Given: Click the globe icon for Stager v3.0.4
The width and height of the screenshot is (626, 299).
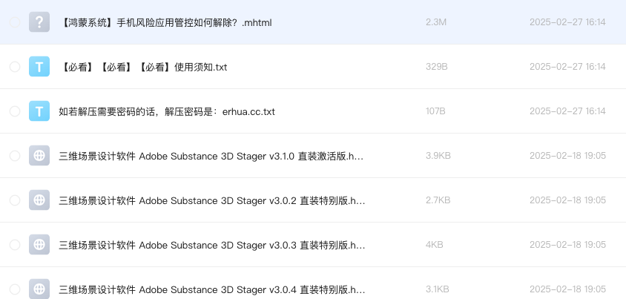Looking at the screenshot, I should pos(39,289).
